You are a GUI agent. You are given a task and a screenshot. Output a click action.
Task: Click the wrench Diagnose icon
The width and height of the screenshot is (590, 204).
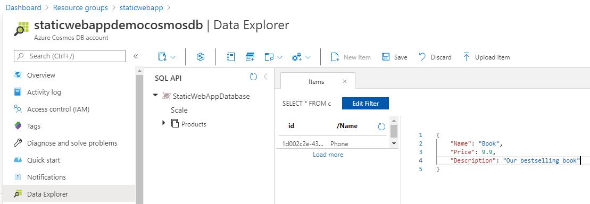tap(18, 143)
